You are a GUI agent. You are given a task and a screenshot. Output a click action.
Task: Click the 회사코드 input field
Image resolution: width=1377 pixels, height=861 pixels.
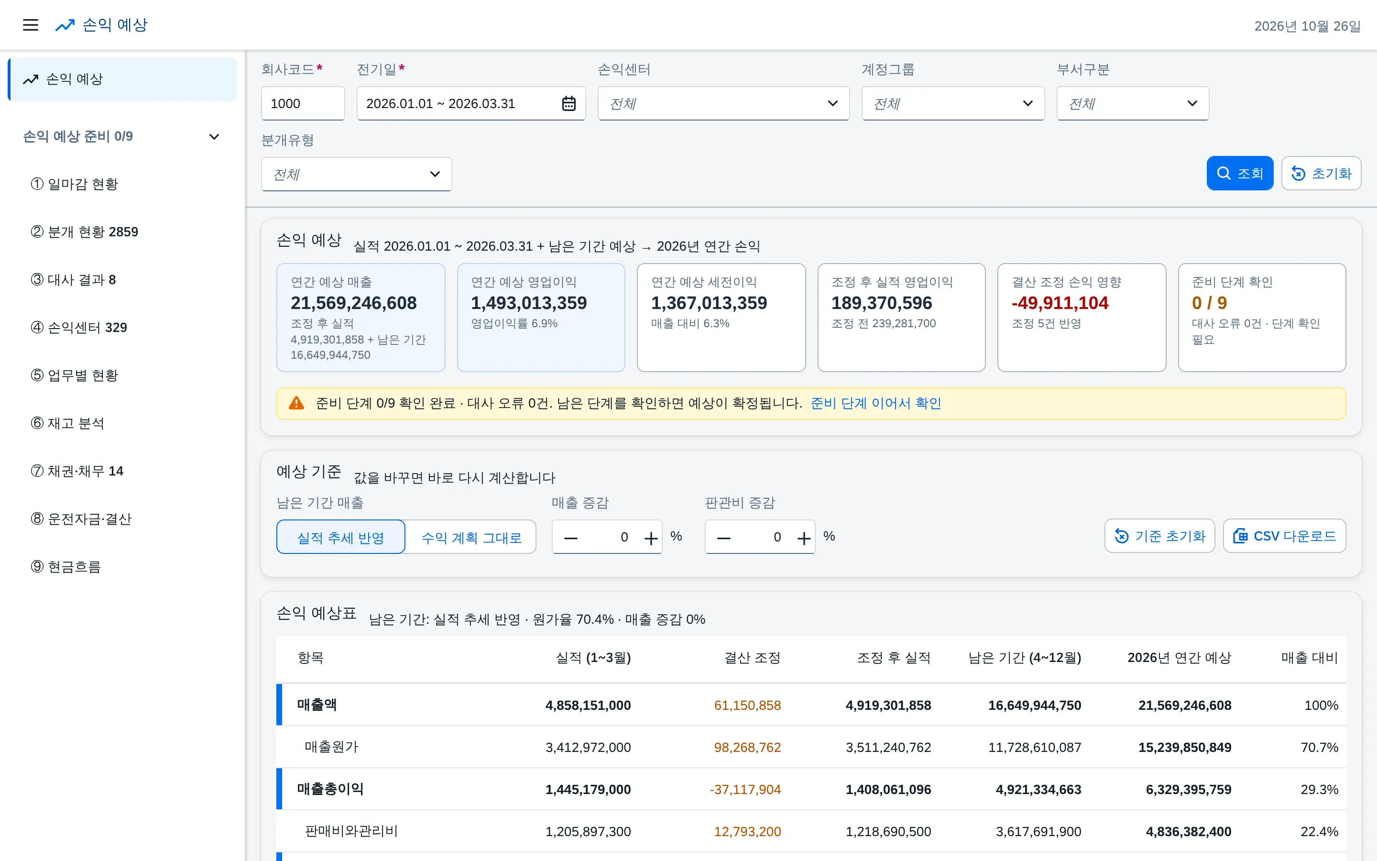pyautogui.click(x=303, y=104)
